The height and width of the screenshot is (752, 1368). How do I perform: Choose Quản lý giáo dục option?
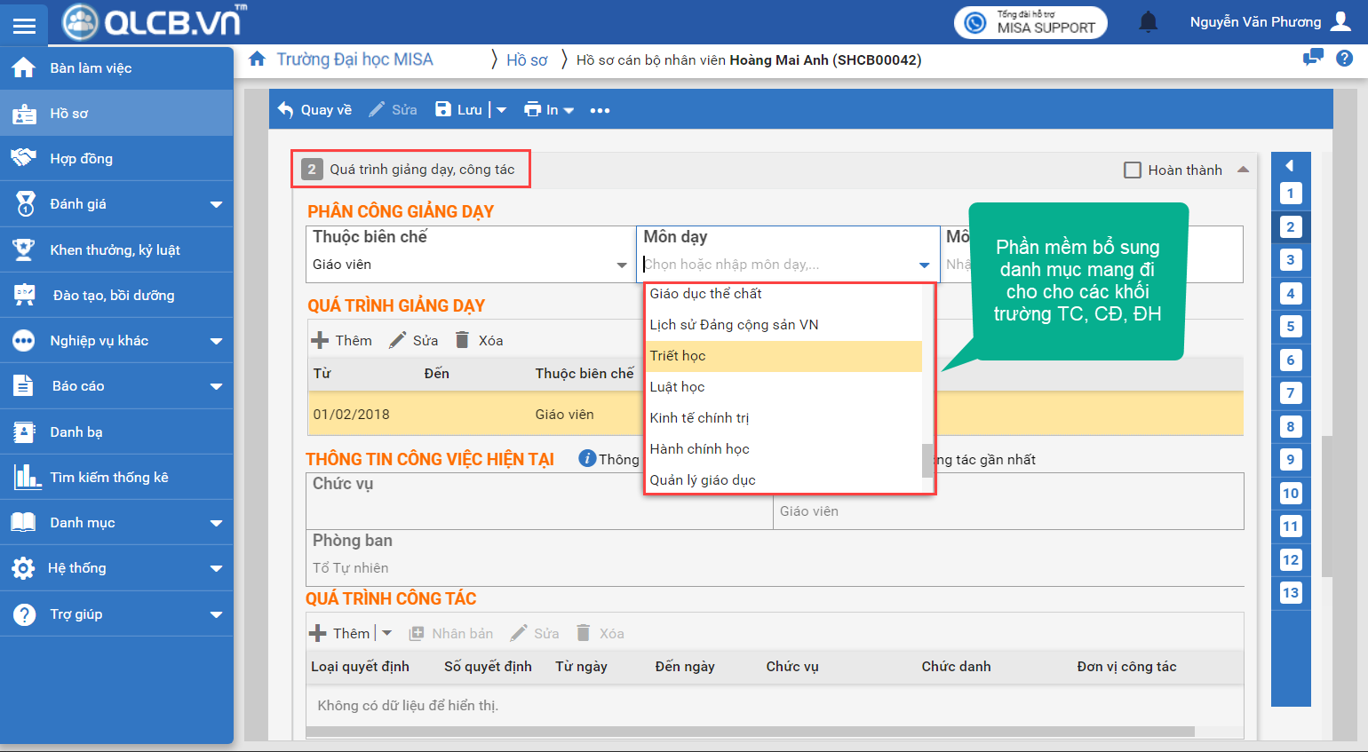(703, 480)
